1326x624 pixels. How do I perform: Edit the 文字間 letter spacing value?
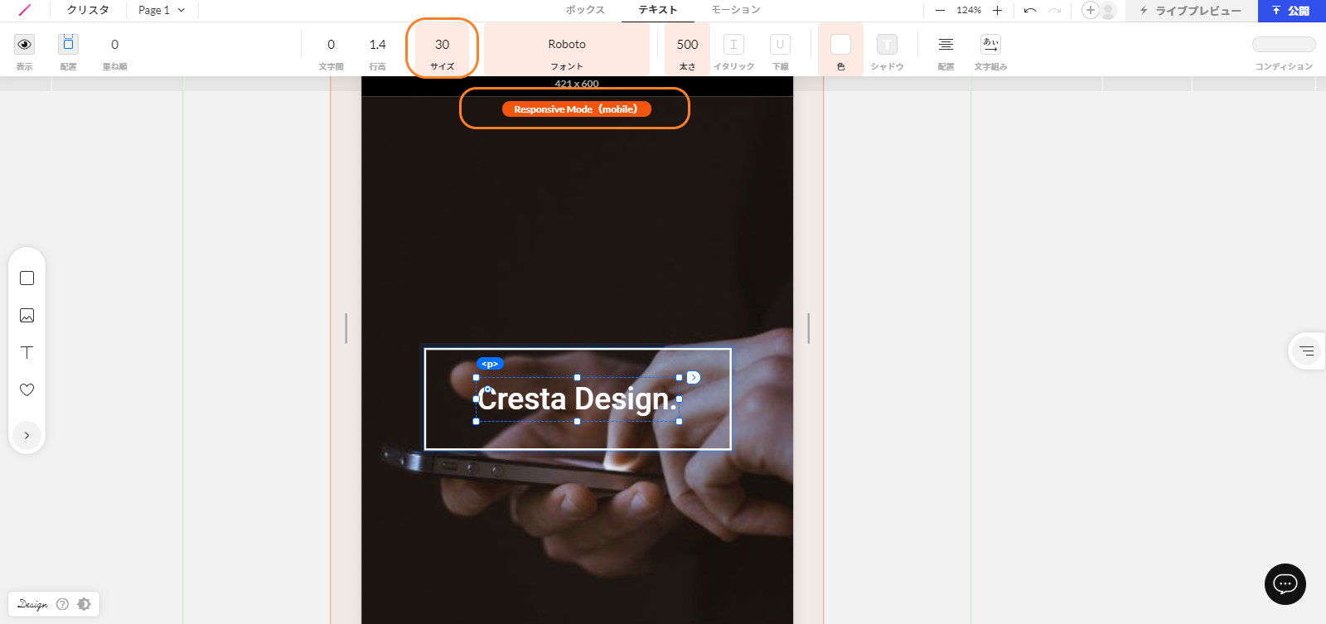tap(331, 44)
